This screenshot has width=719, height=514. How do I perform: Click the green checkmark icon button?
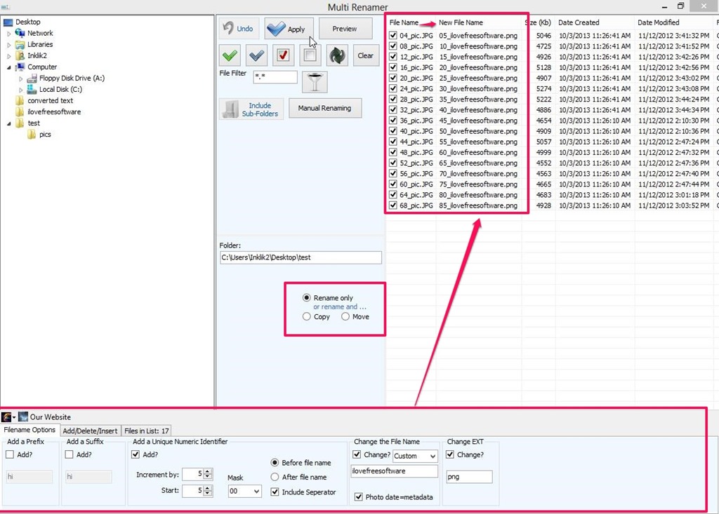(x=230, y=55)
